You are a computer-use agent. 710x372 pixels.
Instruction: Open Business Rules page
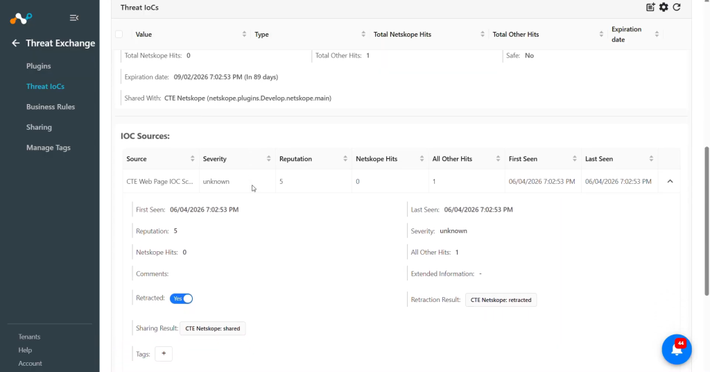51,107
